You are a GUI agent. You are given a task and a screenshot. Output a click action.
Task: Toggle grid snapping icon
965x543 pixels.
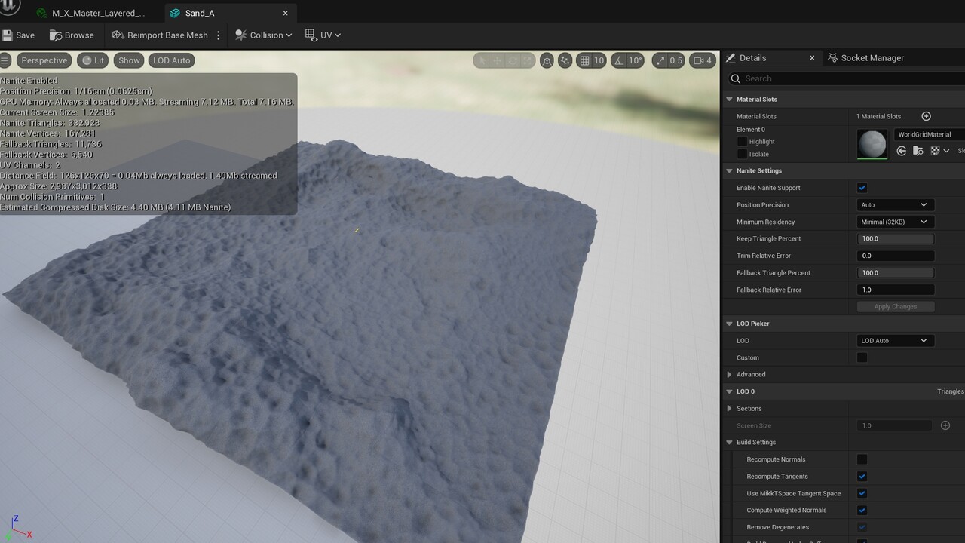pos(584,60)
